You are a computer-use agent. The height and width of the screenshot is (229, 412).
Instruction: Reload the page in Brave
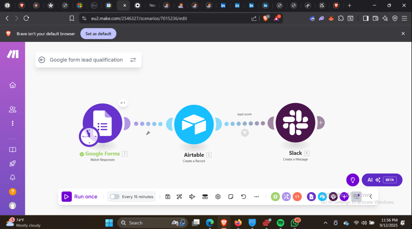26,18
